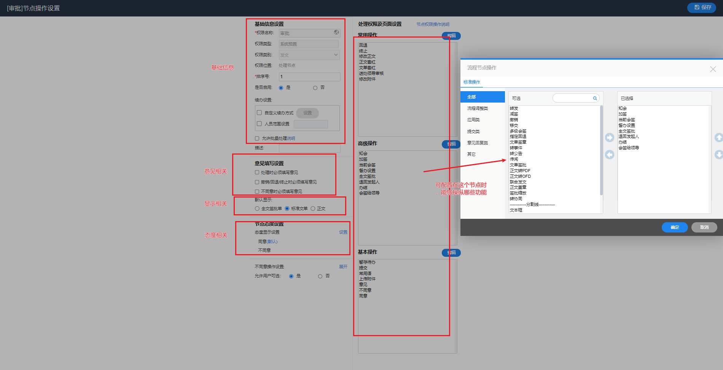Image resolution: width=723 pixels, height=370 pixels.
Task: Click the 排序号 input field
Action: click(x=309, y=77)
